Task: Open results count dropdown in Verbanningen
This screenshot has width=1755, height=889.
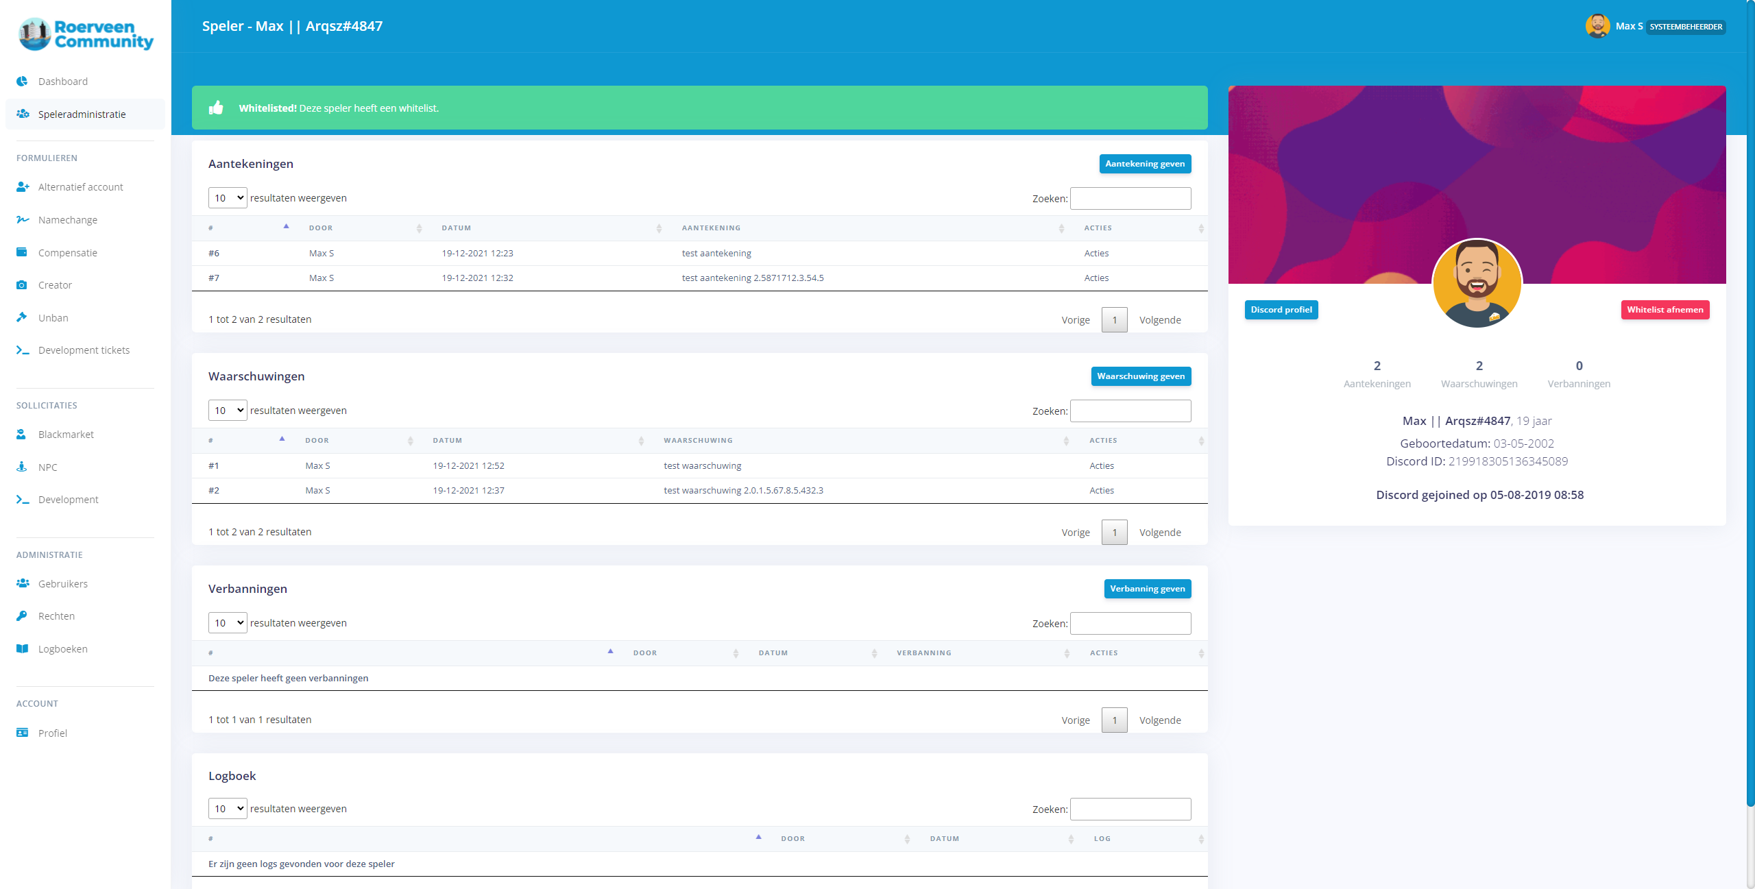Action: [228, 623]
